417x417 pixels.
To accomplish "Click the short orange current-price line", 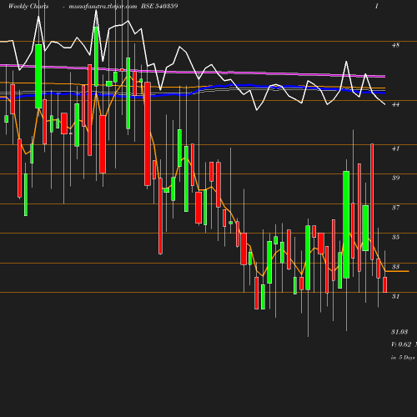I will [397, 271].
